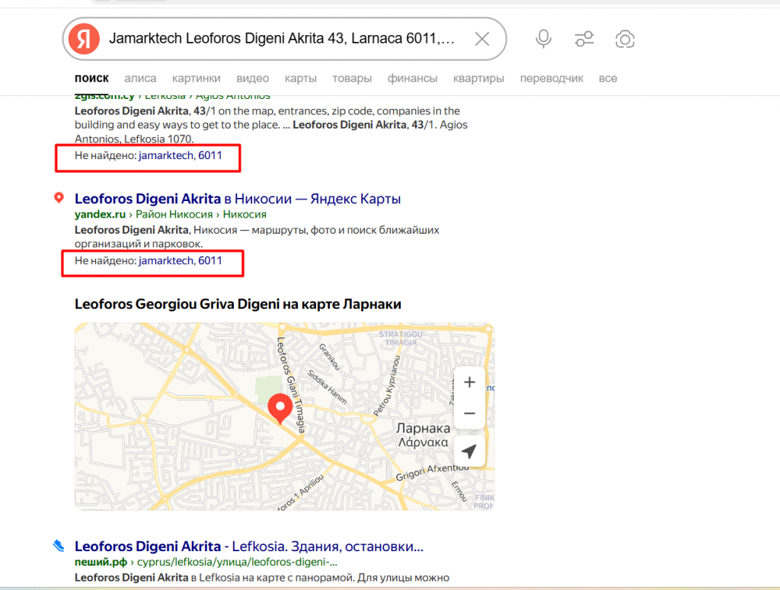Open 'Leoforos Digeni Akrita в Никосии — Яндекс Карты' result

coord(238,199)
